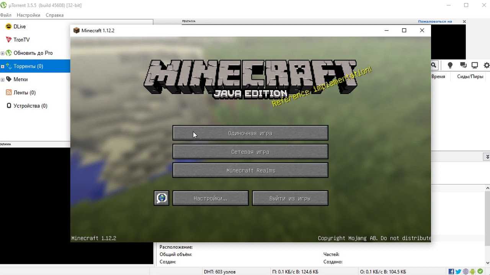Select Метки in the sidebar
Image resolution: width=490 pixels, height=275 pixels.
[21, 79]
